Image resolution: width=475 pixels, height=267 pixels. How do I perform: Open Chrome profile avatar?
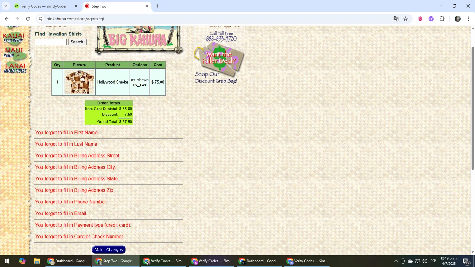coord(458,19)
